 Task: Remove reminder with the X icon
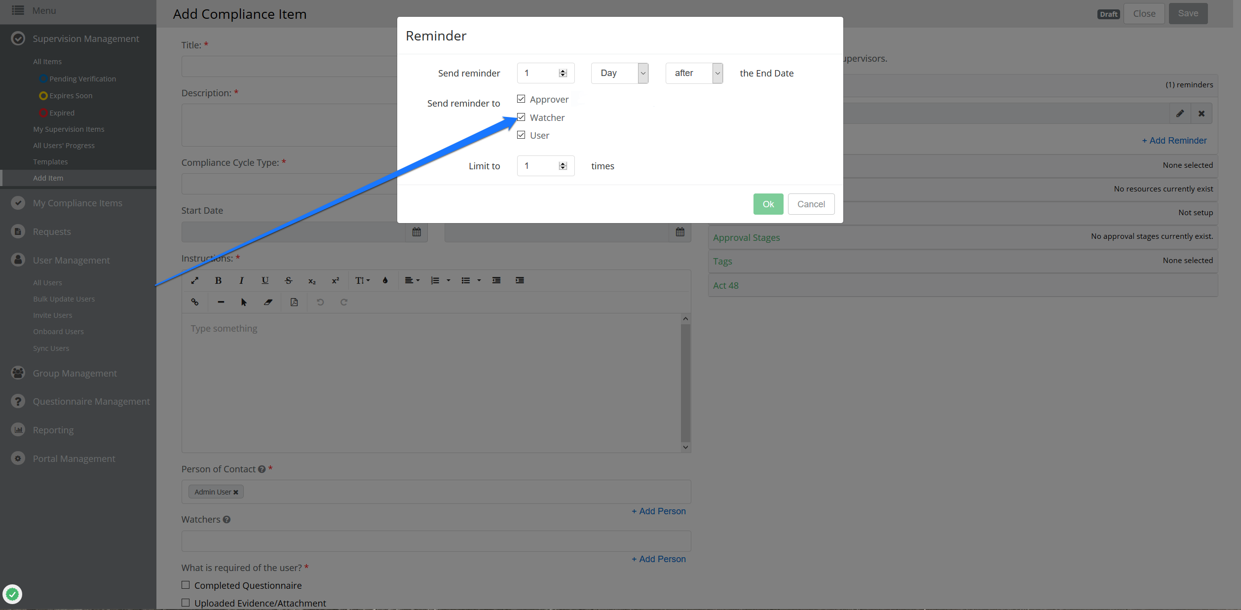1202,114
